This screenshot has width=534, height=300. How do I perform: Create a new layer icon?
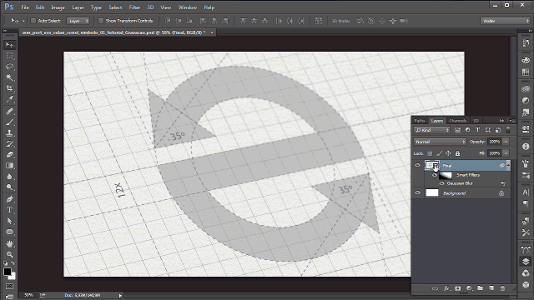click(491, 288)
